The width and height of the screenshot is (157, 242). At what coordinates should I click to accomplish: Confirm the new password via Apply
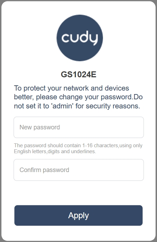[x=79, y=215]
